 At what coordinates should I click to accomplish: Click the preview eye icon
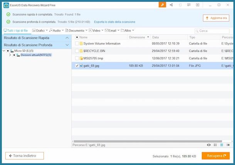tap(209, 145)
